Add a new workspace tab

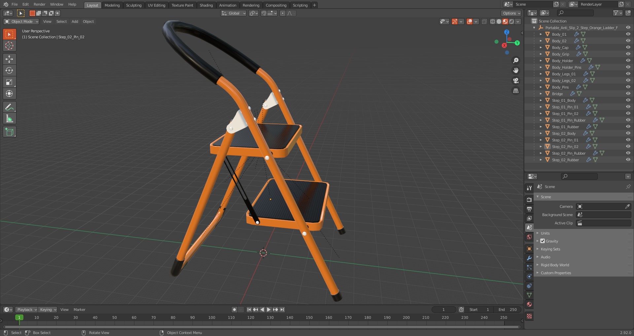(x=314, y=5)
